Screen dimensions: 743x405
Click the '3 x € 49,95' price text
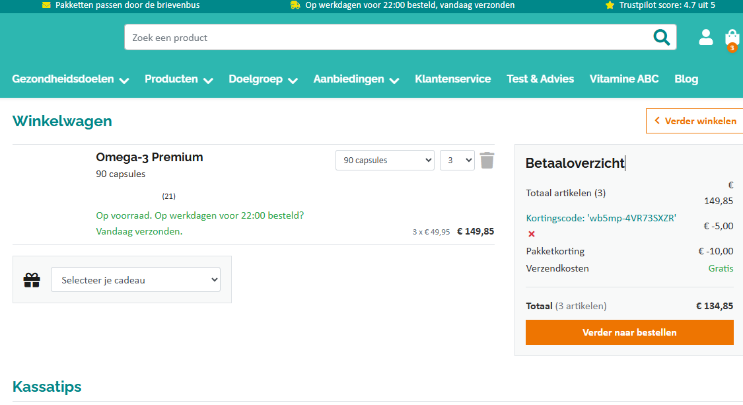431,232
